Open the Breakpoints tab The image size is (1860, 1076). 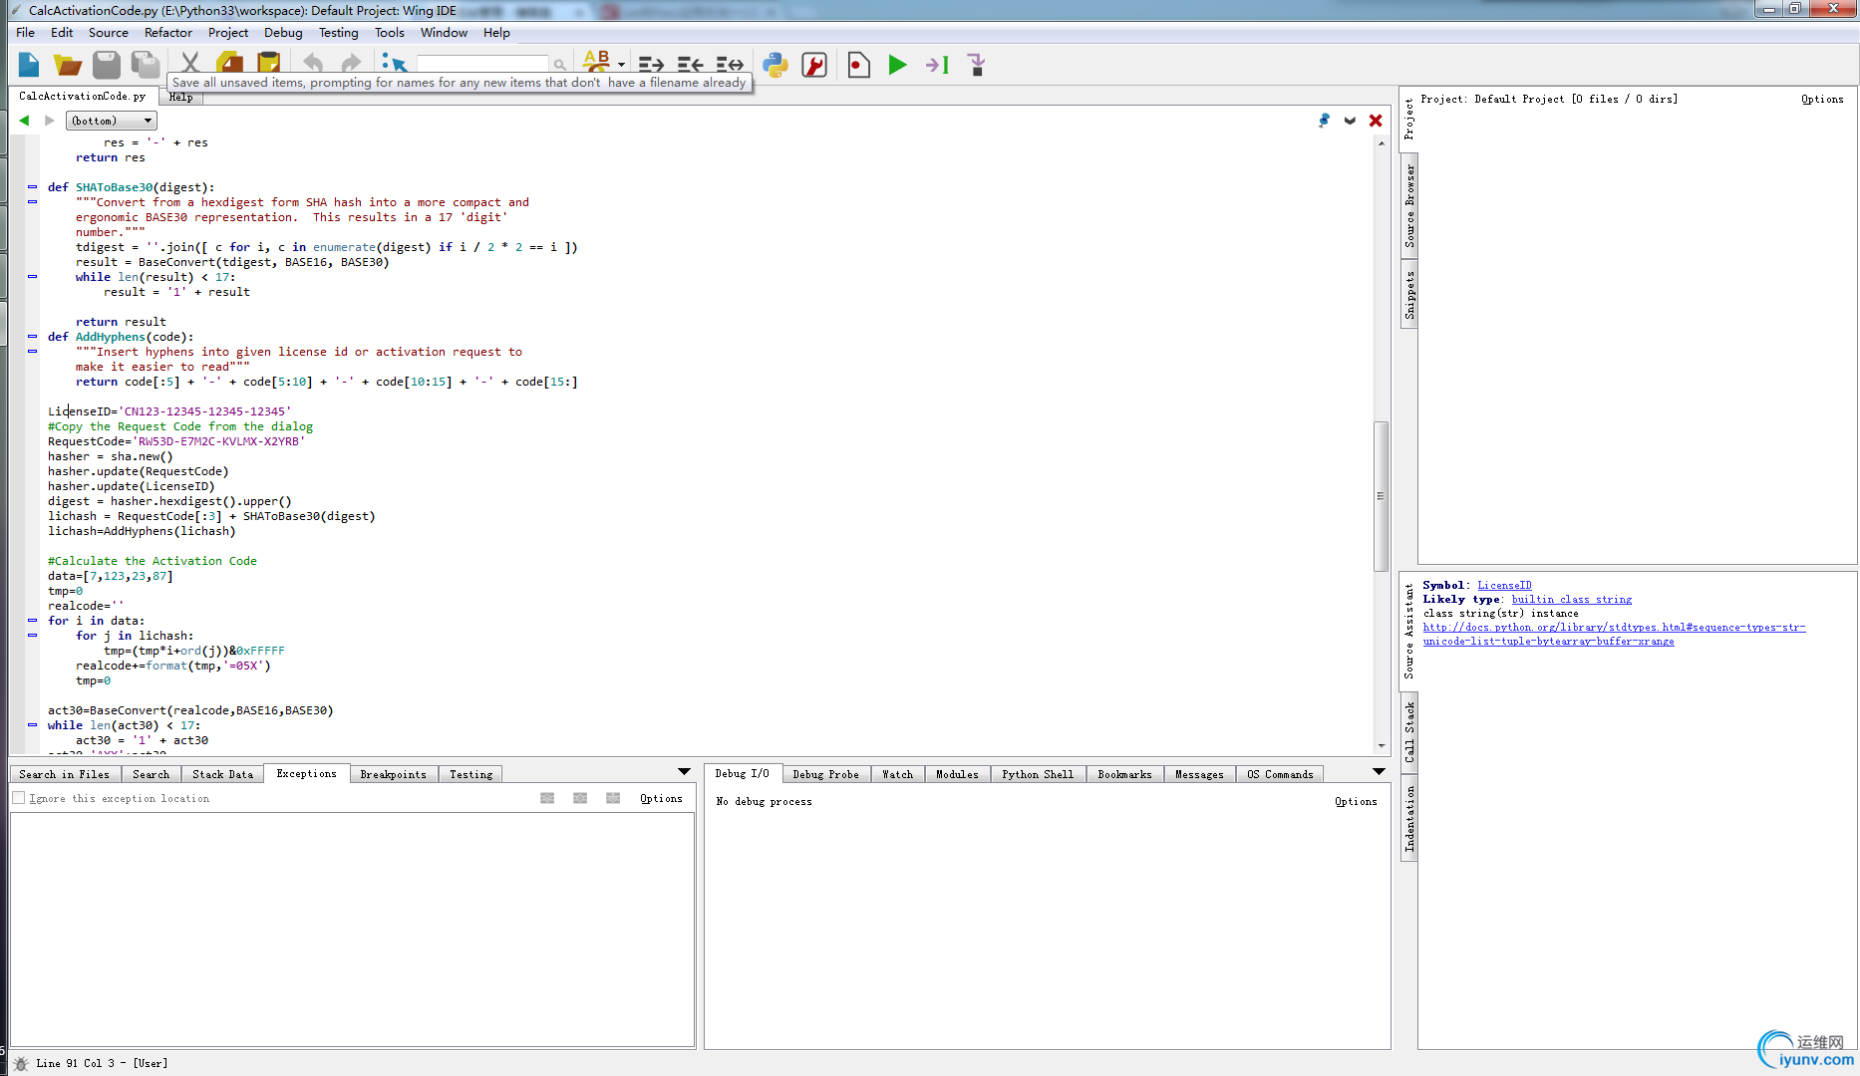394,774
